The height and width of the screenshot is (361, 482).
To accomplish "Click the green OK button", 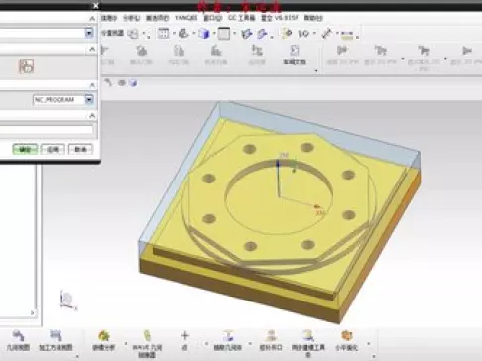I will click(x=25, y=149).
